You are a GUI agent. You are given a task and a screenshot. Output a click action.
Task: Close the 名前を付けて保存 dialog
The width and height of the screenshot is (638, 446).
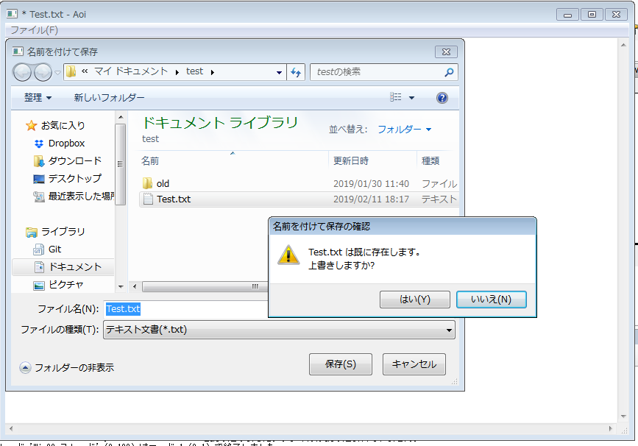click(x=446, y=52)
